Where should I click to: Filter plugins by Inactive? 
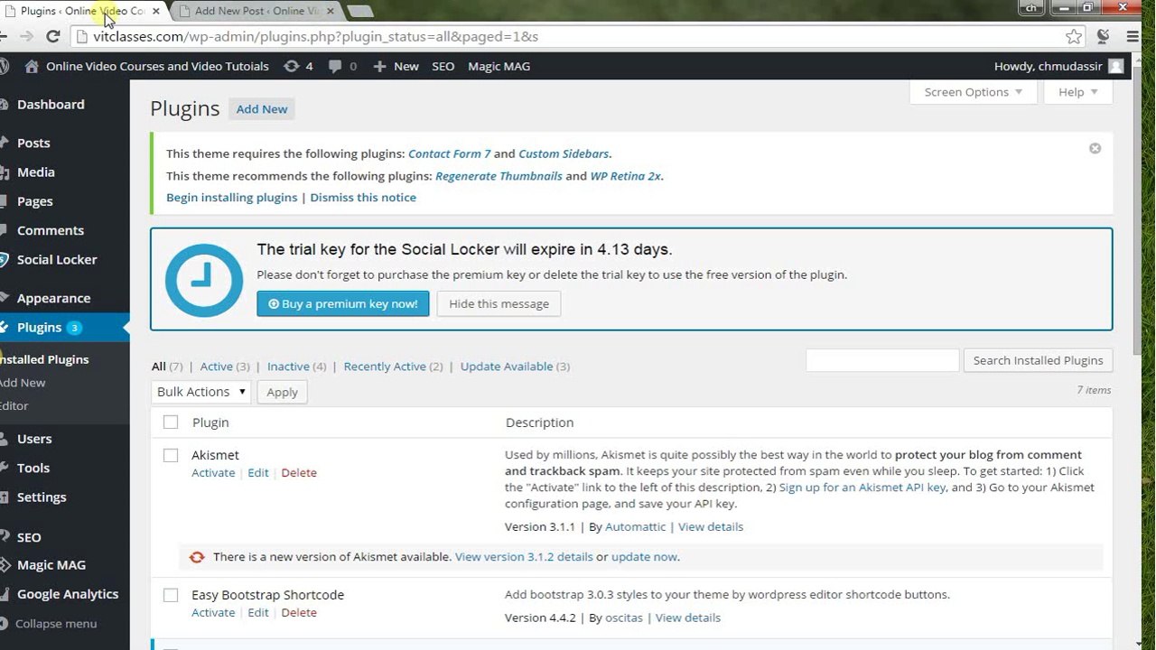click(x=288, y=367)
